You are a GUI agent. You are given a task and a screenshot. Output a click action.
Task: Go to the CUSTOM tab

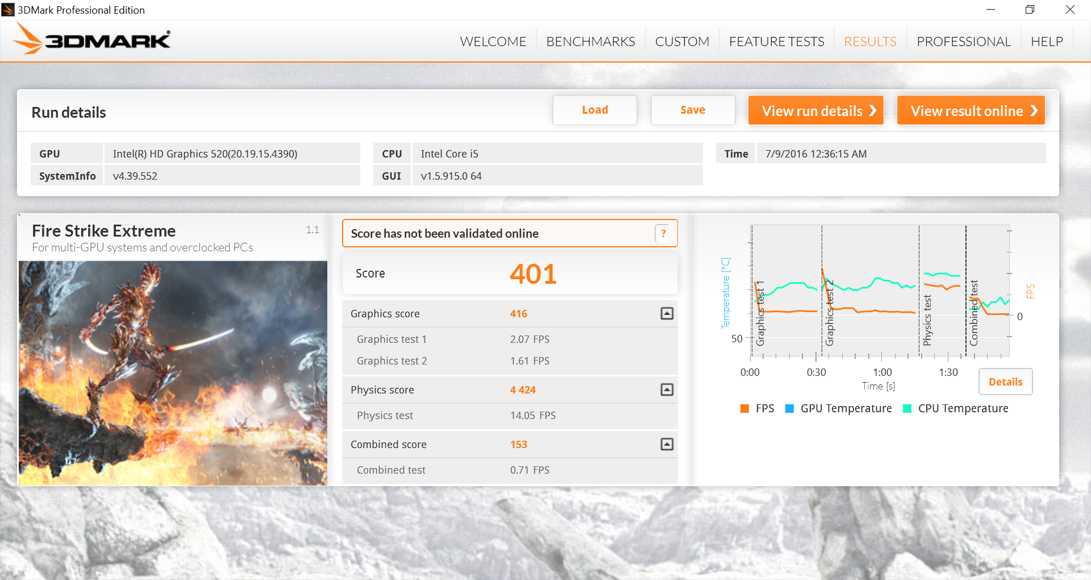coord(682,42)
